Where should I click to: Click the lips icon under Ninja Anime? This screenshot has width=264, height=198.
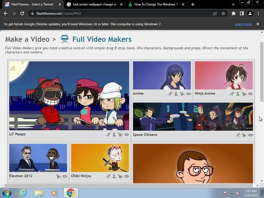(x=250, y=94)
